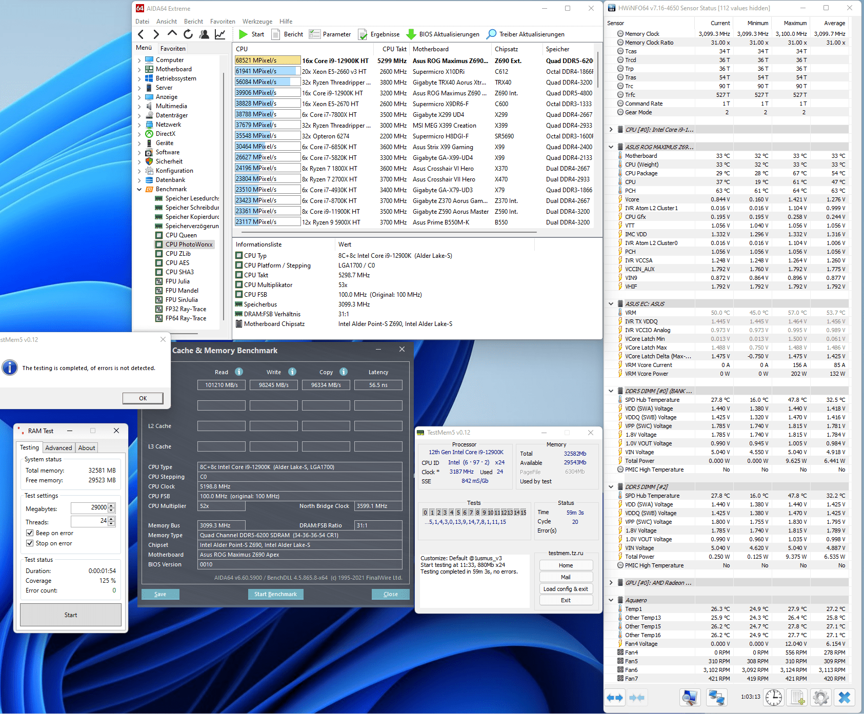864x714 pixels.
Task: Expand the GPU AMD Radeon sensor group
Action: (611, 583)
